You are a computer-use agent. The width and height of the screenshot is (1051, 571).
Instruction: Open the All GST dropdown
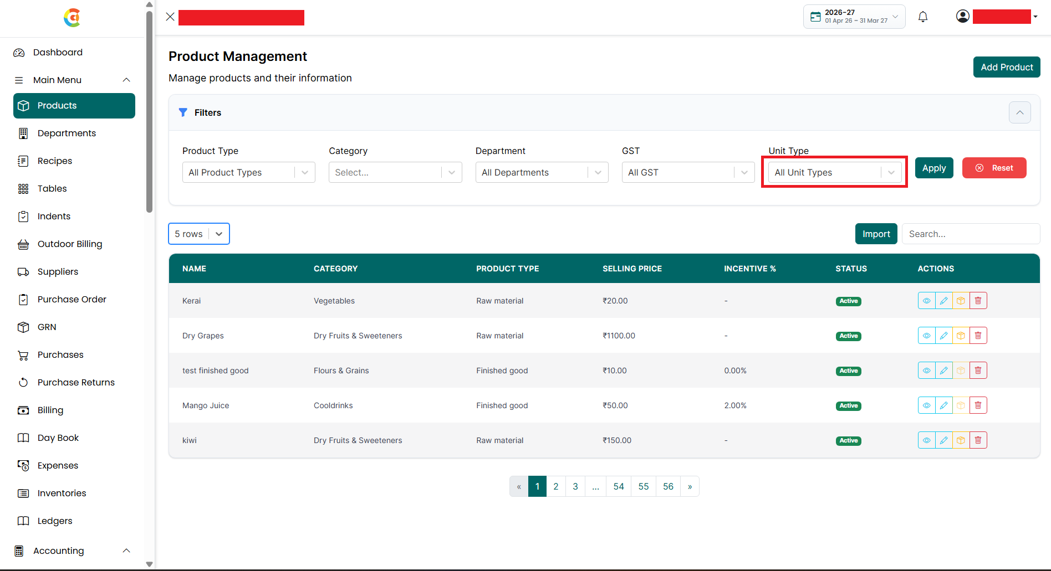tap(688, 172)
